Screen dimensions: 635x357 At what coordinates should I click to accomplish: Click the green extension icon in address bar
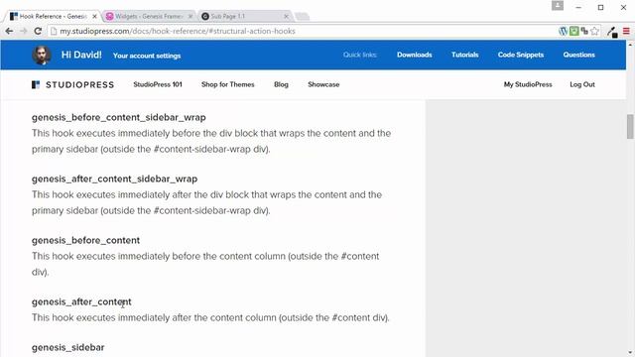[573, 31]
